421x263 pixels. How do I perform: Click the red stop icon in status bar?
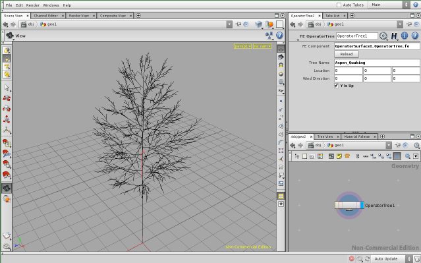(x=351, y=258)
